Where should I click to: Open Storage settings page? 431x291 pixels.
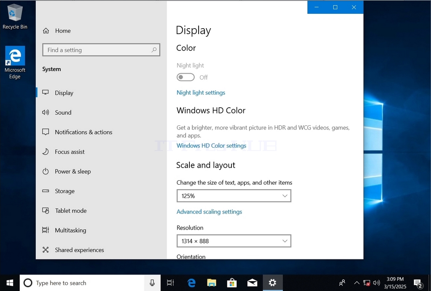click(x=64, y=191)
